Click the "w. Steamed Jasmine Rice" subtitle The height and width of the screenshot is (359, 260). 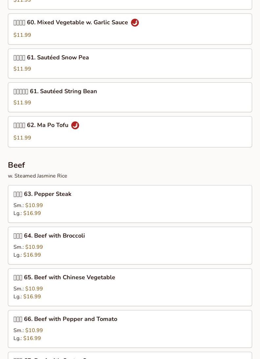[x=37, y=176]
